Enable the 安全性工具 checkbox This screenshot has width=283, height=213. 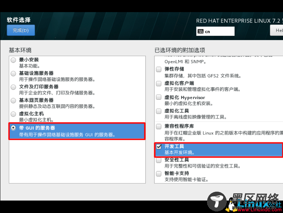pyautogui.click(x=159, y=160)
